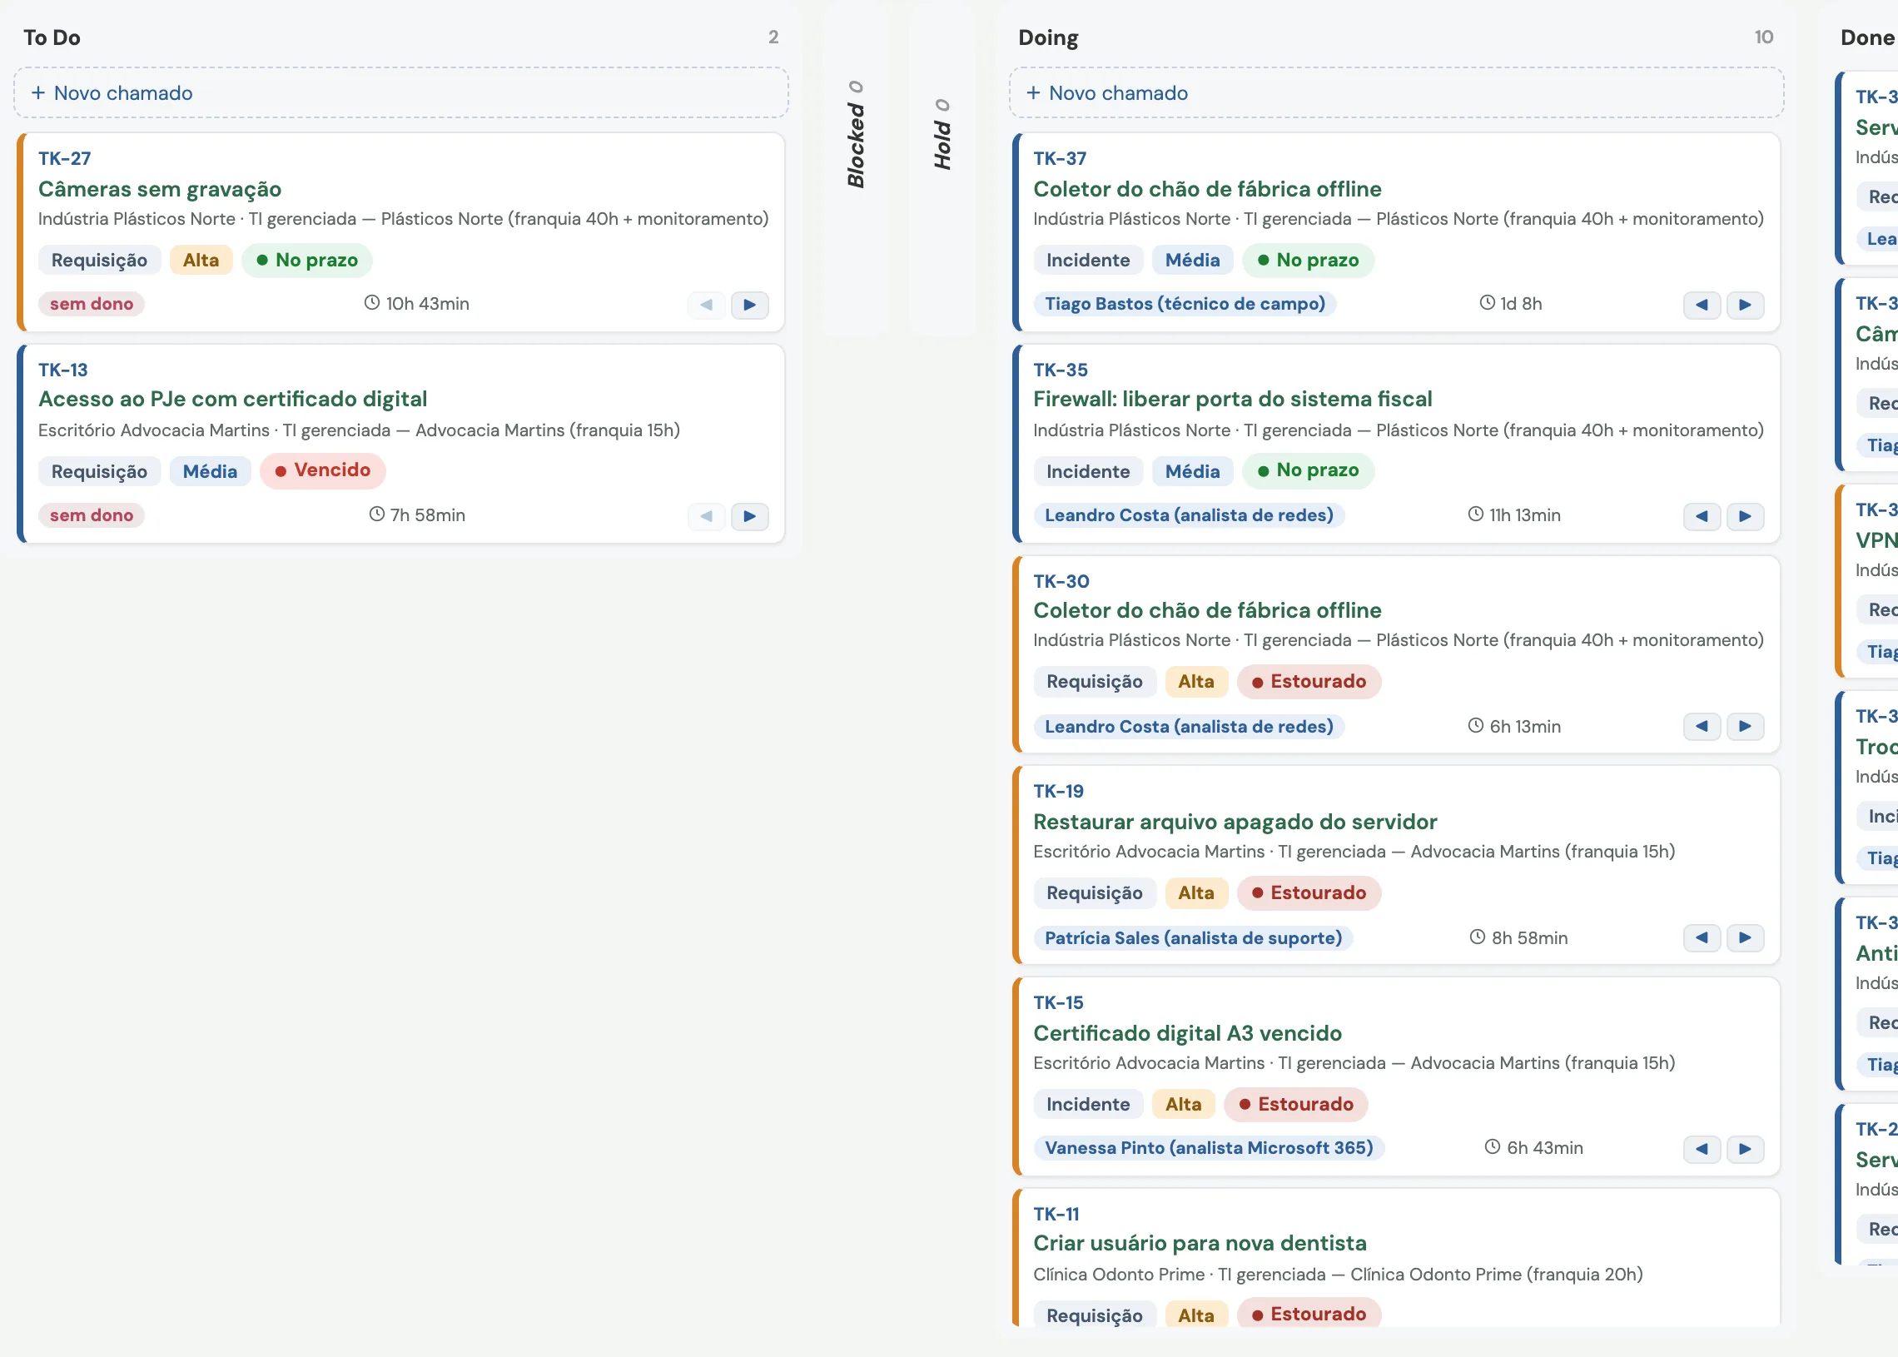Advance TK-15 to the next column
1898x1357 pixels.
click(x=1745, y=1149)
